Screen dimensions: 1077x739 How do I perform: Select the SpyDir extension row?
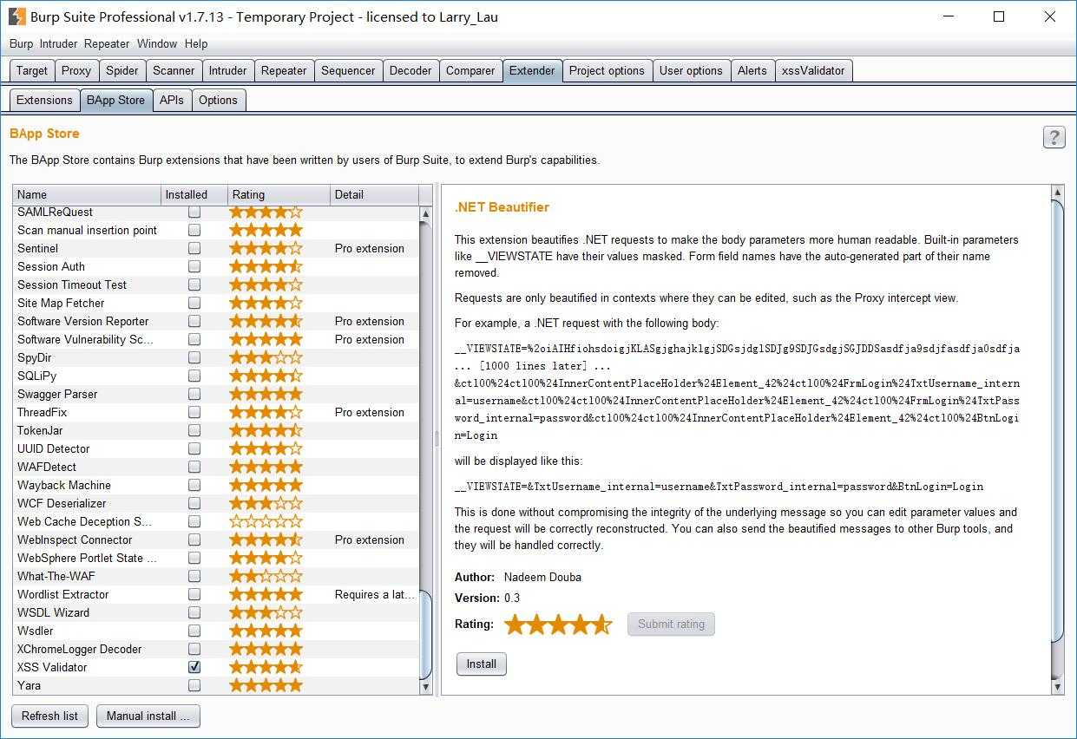click(x=216, y=357)
